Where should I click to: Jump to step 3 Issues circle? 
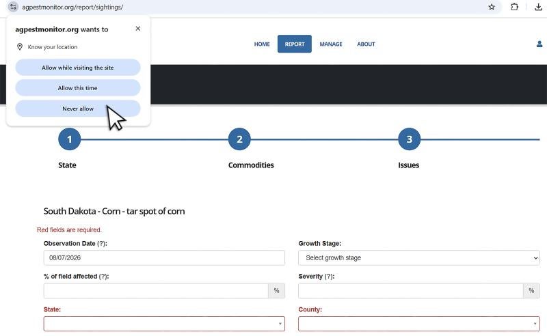(x=409, y=139)
